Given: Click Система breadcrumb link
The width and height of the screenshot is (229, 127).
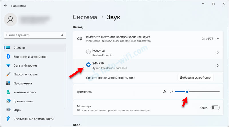Looking at the screenshot, I should (85, 17).
